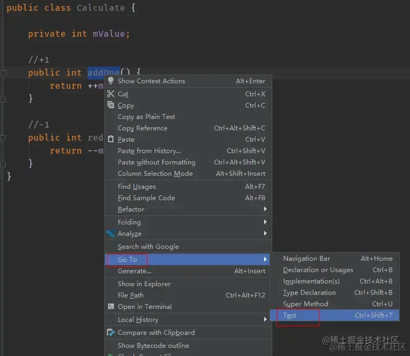The width and height of the screenshot is (410, 356).
Task: Select Find Sample Code
Action: coord(189,198)
